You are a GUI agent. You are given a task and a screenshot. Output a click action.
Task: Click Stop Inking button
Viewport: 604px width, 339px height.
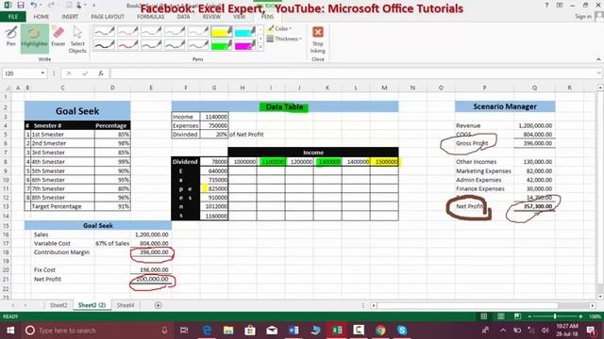(318, 40)
